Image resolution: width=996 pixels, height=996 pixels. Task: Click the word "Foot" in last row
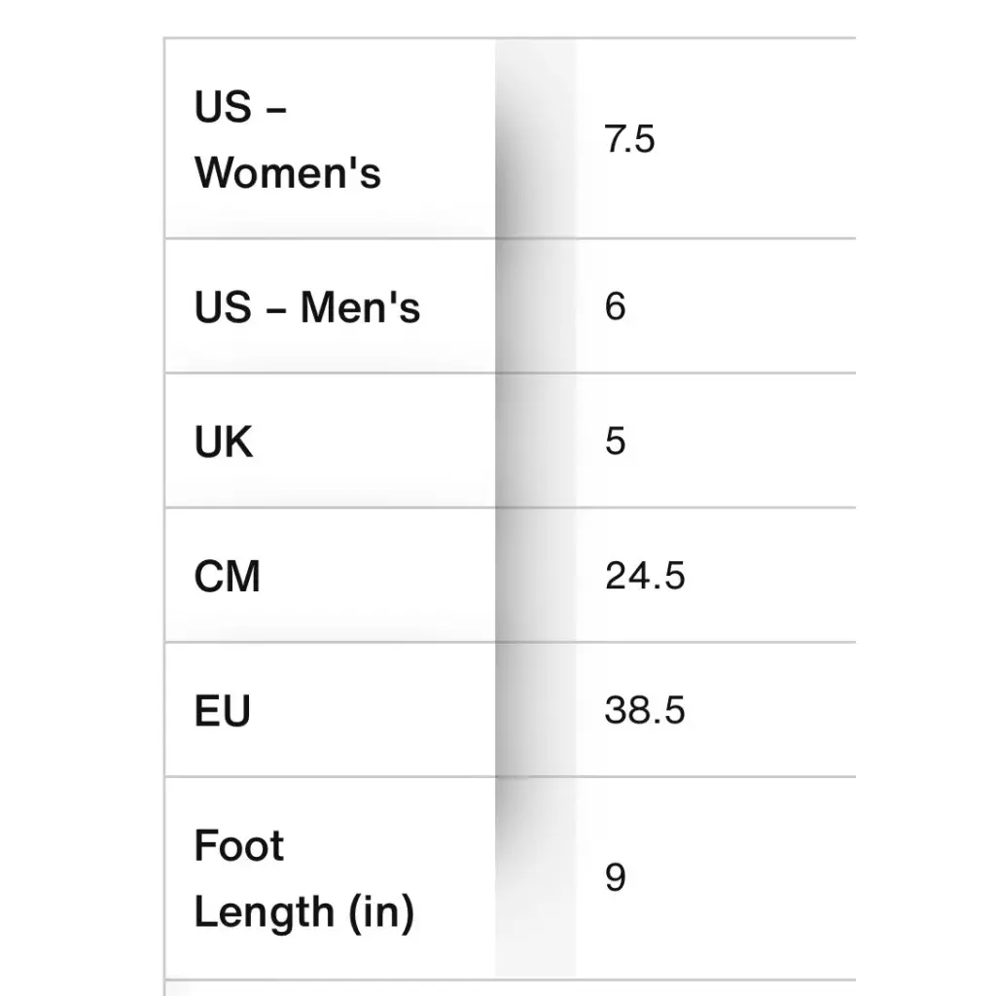[239, 845]
